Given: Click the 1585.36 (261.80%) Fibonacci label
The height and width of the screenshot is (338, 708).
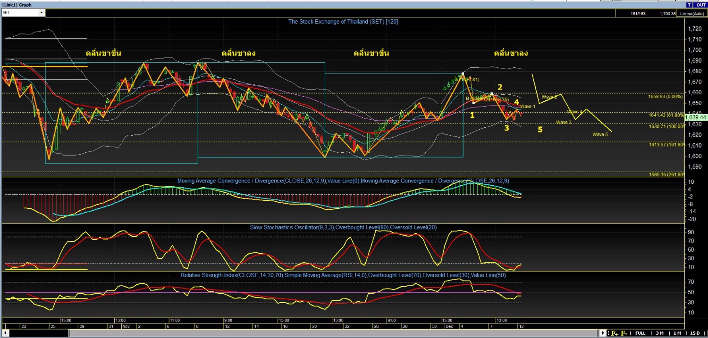Looking at the screenshot, I should click(666, 174).
